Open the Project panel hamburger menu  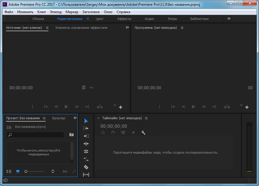click(44, 118)
